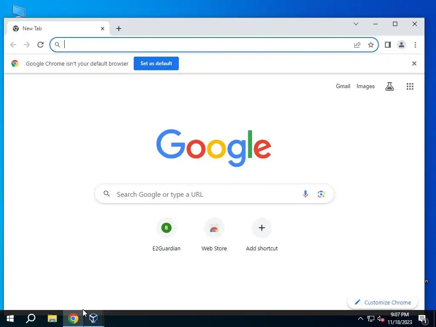The width and height of the screenshot is (436, 327).
Task: Open the network status tray icon
Action: pos(371,318)
